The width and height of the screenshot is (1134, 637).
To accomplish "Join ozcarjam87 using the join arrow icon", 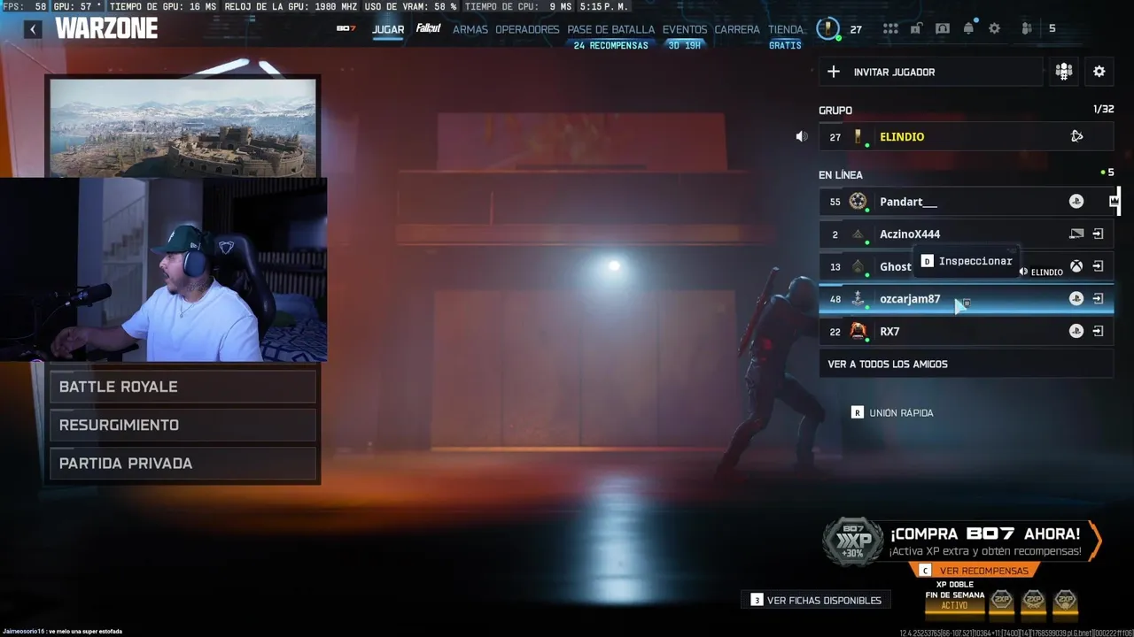I will point(1098,299).
